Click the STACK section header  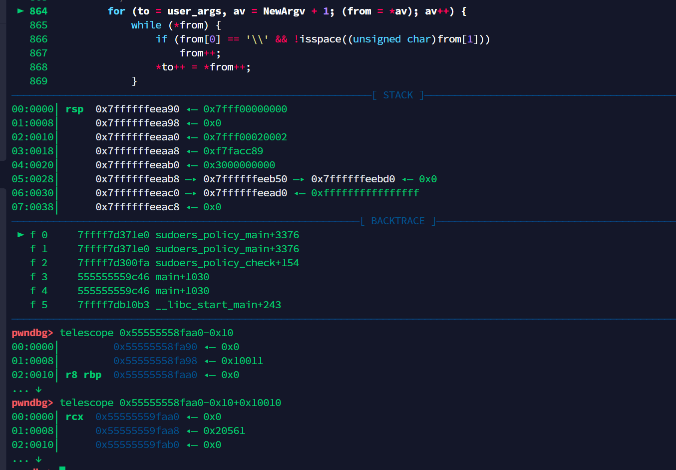point(398,95)
